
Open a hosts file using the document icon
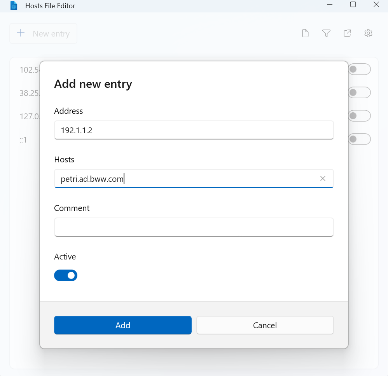305,33
